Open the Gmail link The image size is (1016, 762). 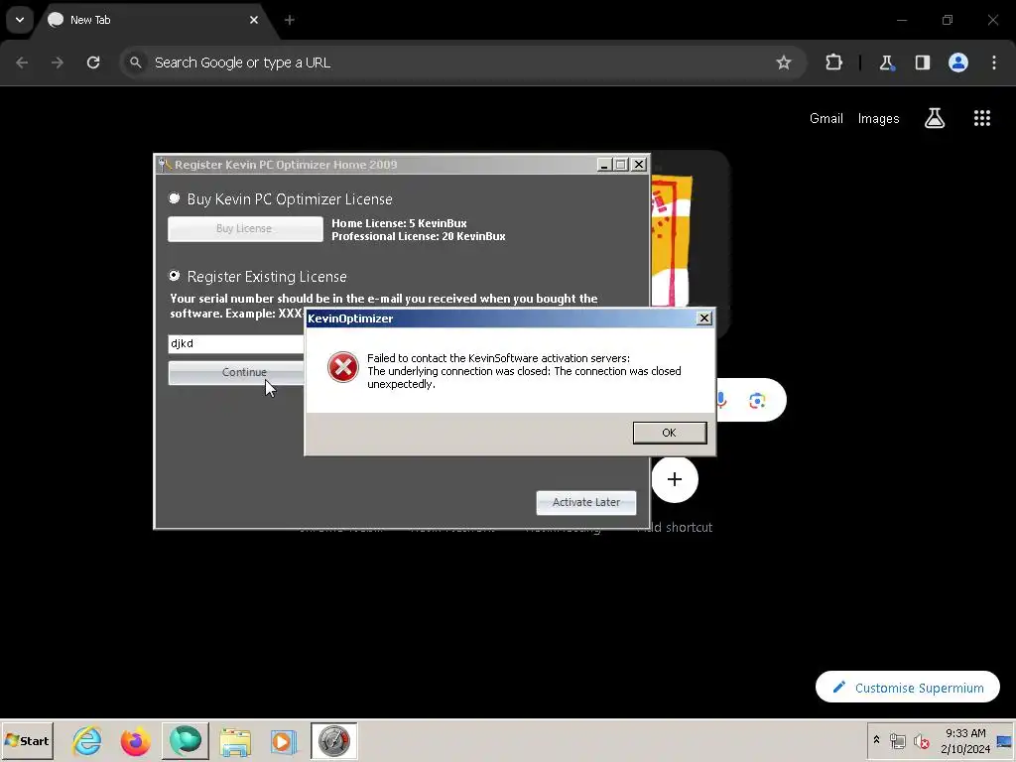click(826, 119)
